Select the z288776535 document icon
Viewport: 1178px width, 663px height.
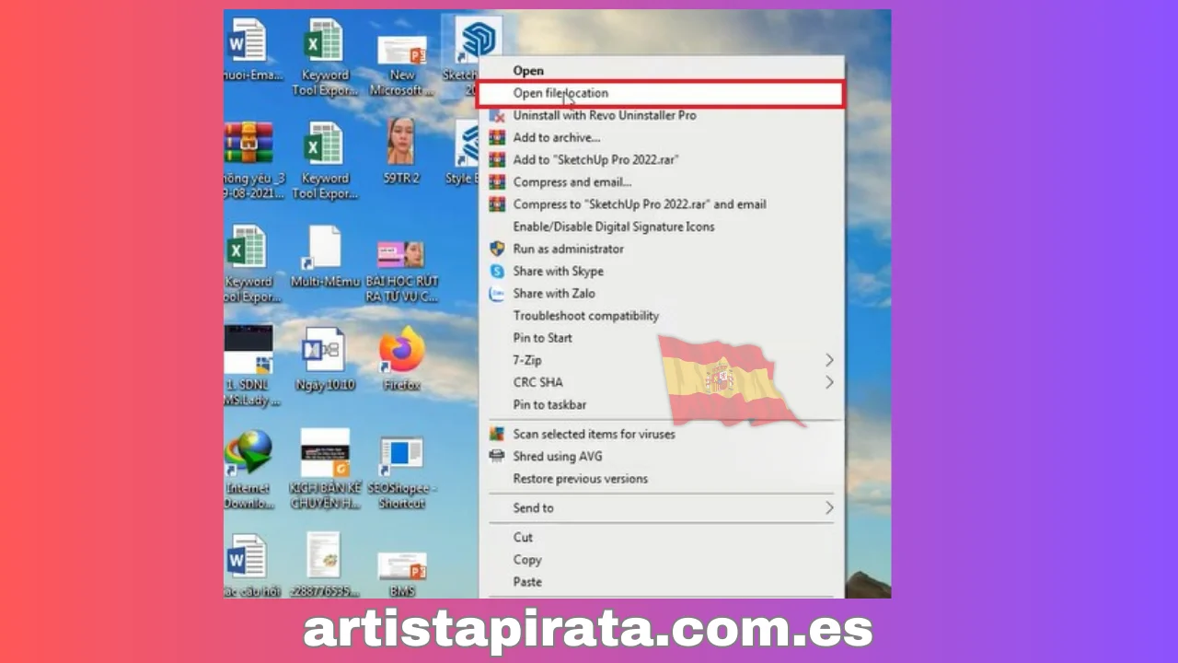(325, 564)
